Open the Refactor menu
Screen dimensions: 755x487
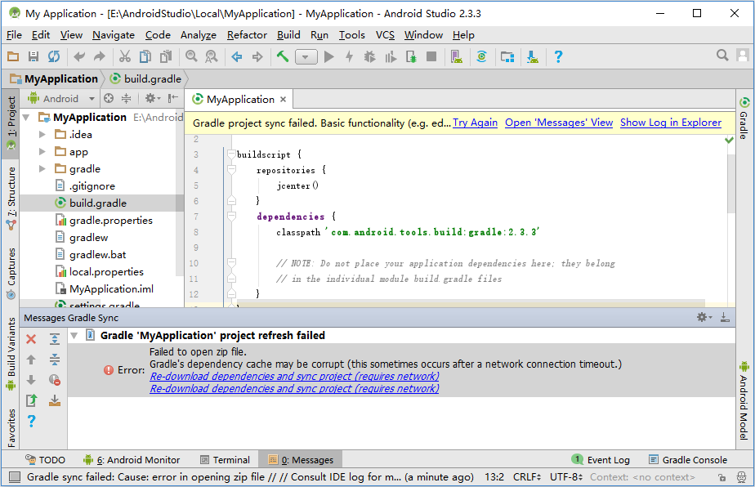tap(247, 34)
